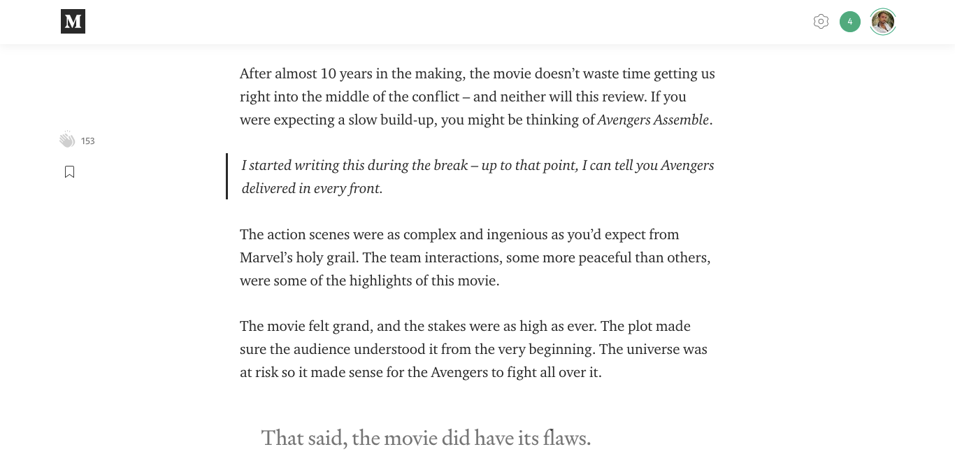Open the settings gear menu
Image resolution: width=955 pixels, height=461 pixels.
click(821, 22)
